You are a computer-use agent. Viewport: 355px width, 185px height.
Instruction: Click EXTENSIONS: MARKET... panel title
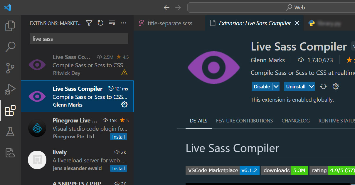56,23
